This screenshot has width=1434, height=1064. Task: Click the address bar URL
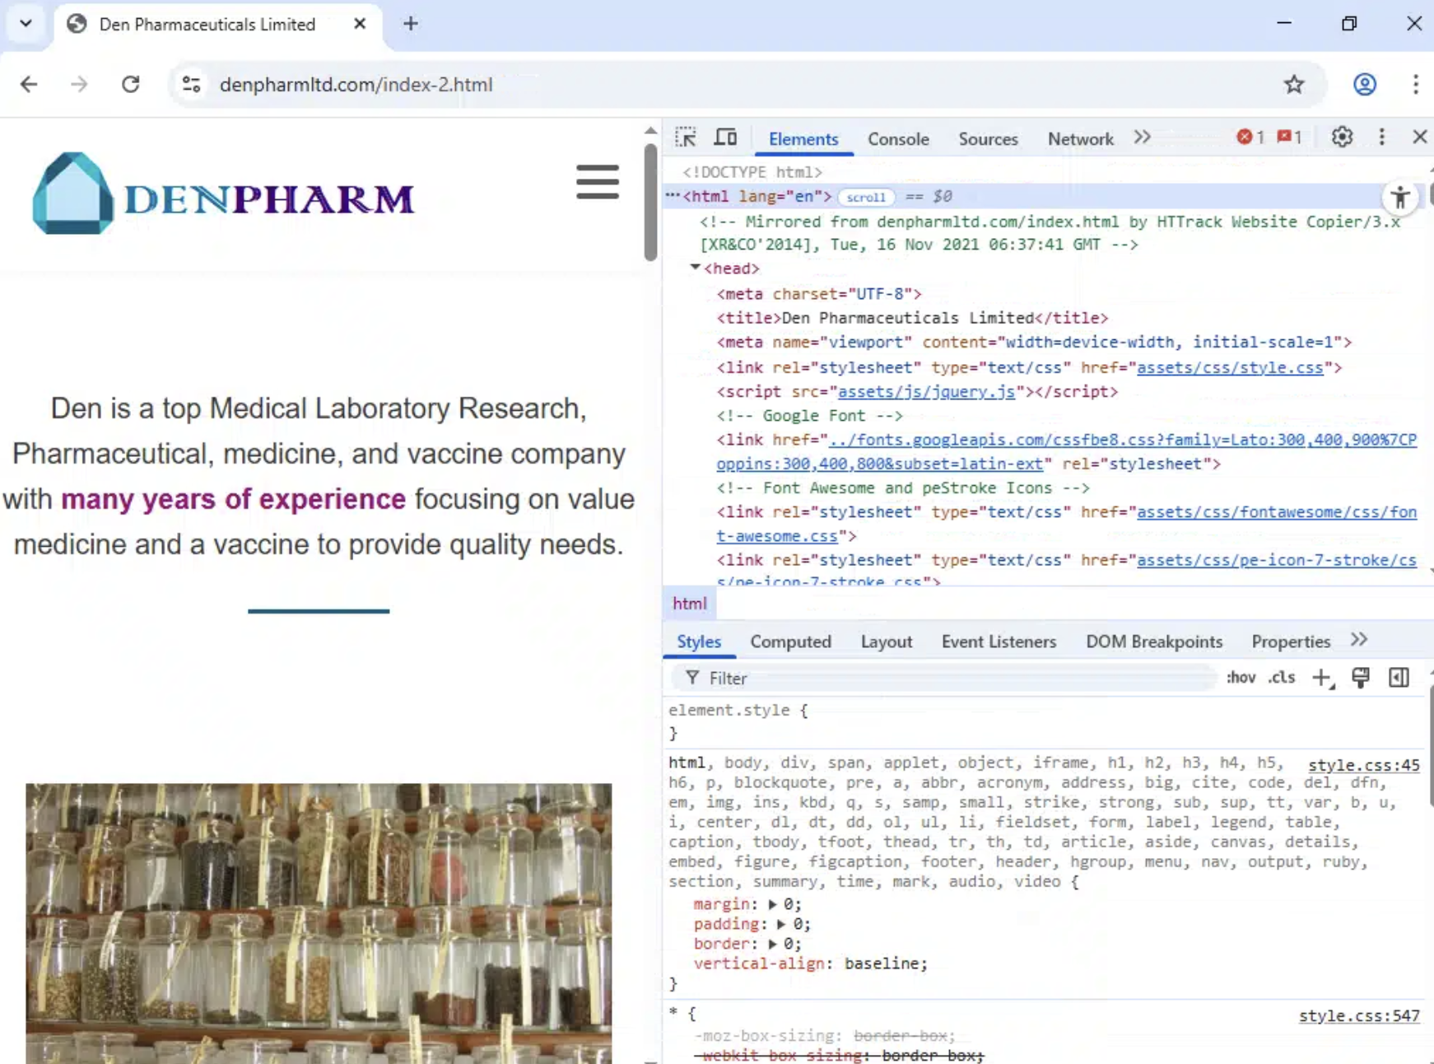click(356, 84)
